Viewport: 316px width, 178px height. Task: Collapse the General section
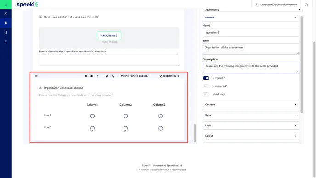coord(251,17)
